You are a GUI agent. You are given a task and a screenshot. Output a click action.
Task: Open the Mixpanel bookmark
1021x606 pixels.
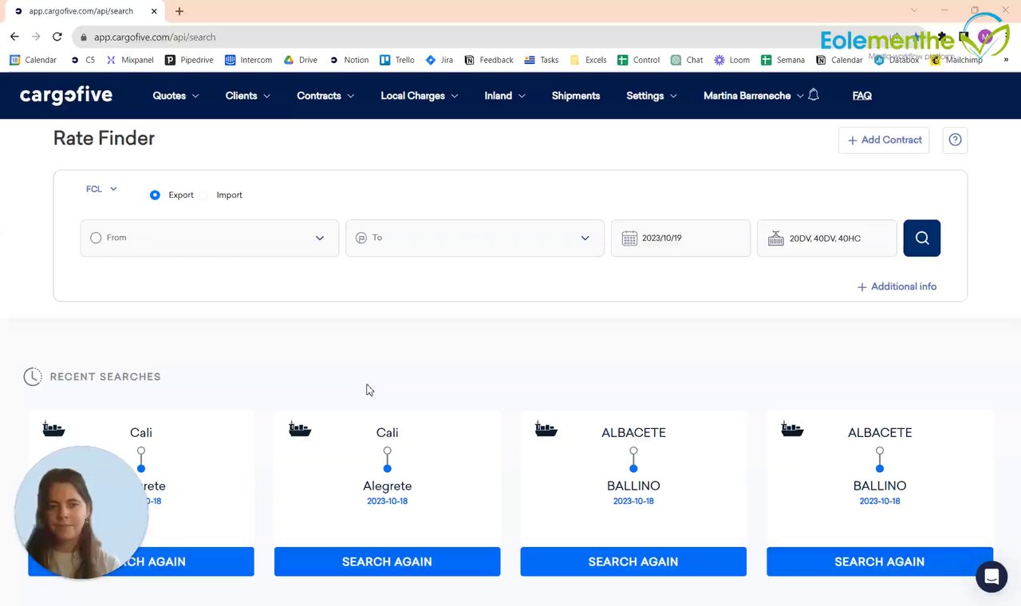coord(130,60)
